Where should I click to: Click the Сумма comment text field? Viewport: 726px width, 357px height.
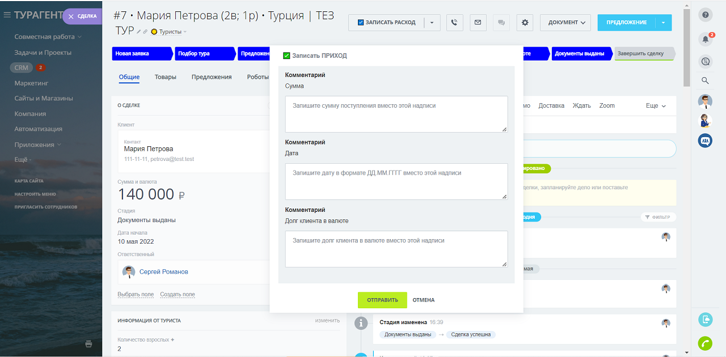(396, 114)
